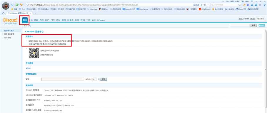This screenshot has height=113, width=267.
Task: Open the dropdown arrow beside the star icon
Action: tap(208, 5)
